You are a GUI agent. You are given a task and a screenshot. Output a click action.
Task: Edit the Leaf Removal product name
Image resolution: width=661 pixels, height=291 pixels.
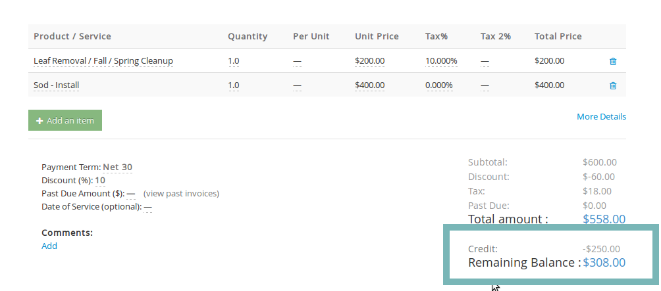point(103,61)
